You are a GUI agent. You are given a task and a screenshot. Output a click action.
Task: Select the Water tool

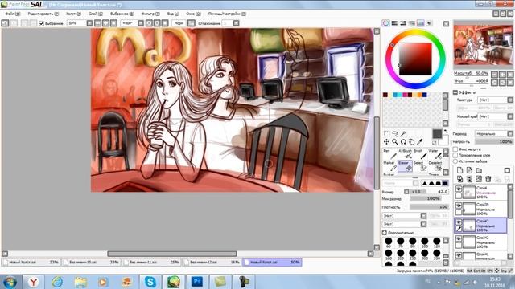pos(435,154)
